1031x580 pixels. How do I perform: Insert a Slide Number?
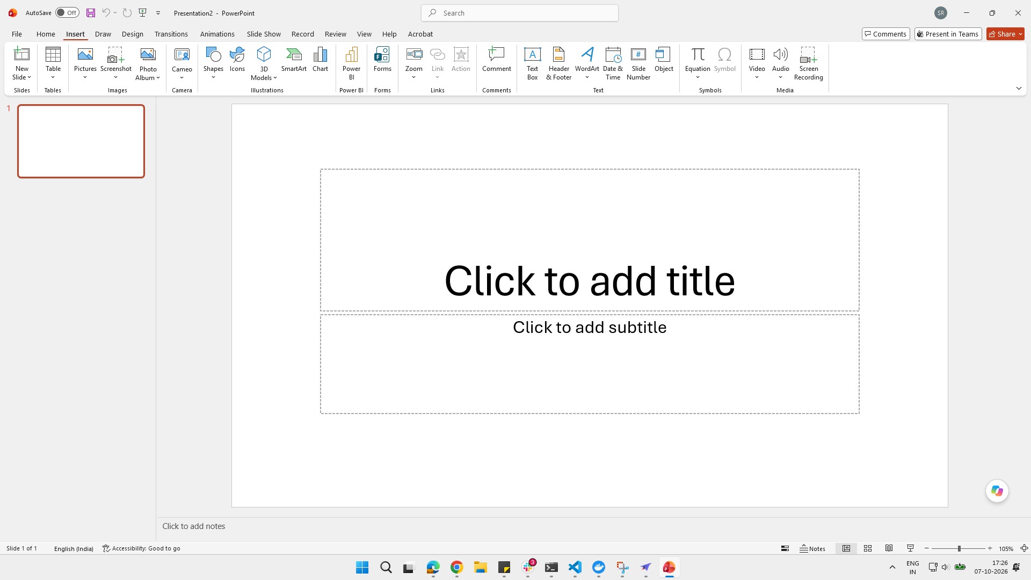tap(638, 63)
